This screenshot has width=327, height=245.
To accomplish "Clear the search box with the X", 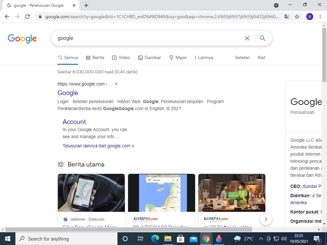I will pos(247,38).
